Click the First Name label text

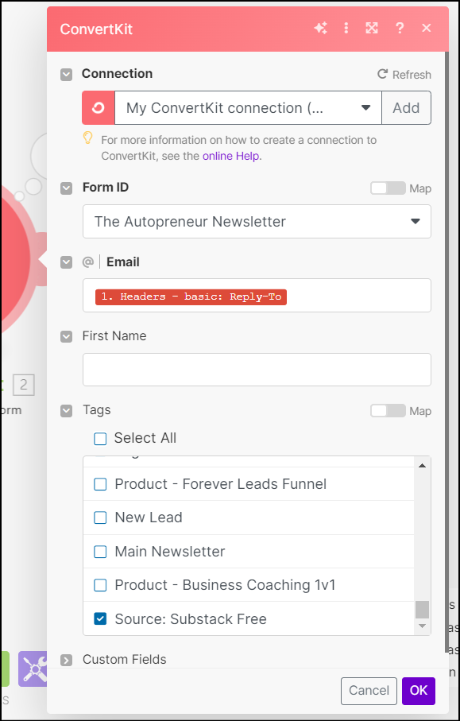[114, 336]
